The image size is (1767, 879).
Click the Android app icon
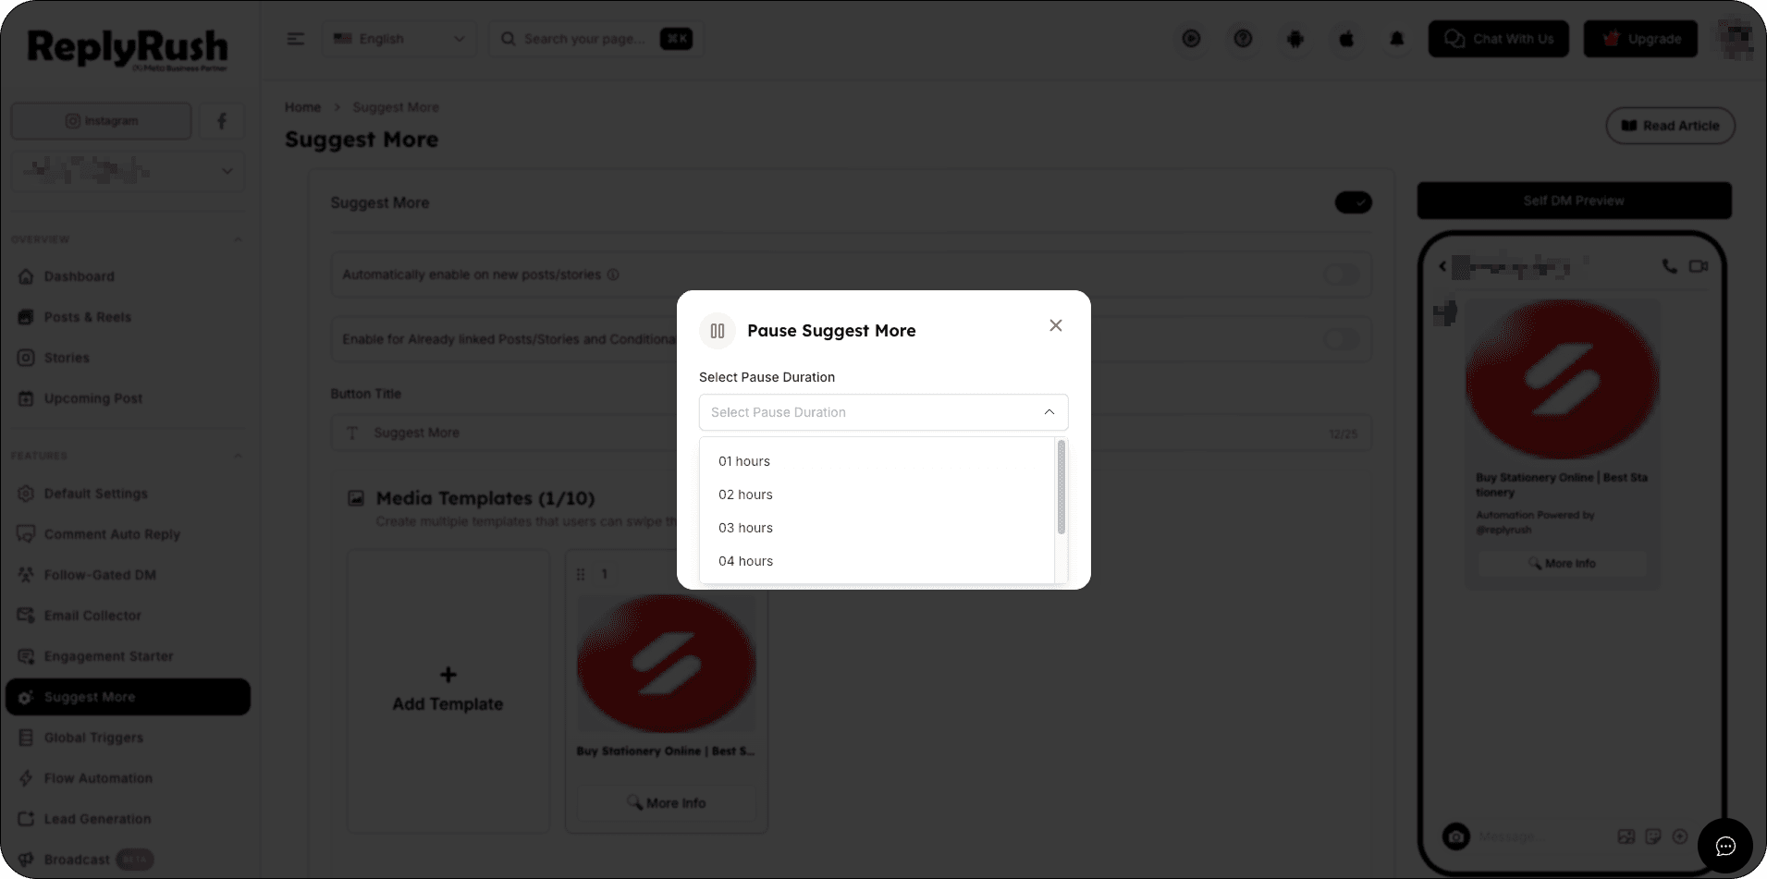[1295, 39]
